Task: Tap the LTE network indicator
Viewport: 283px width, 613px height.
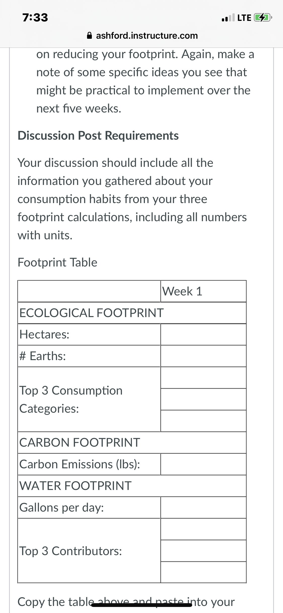Action: coord(244,18)
